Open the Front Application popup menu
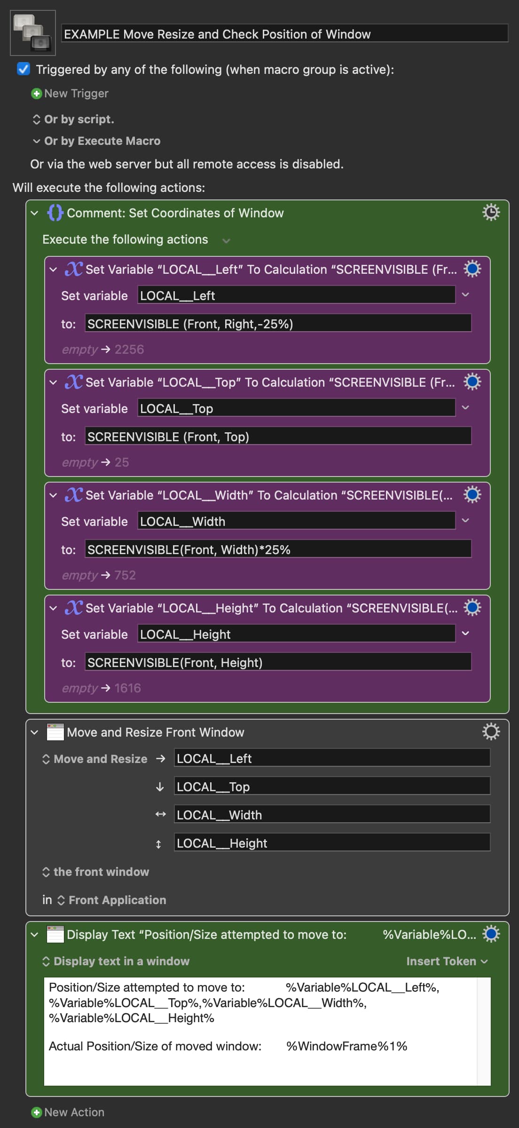519x1128 pixels. click(112, 900)
